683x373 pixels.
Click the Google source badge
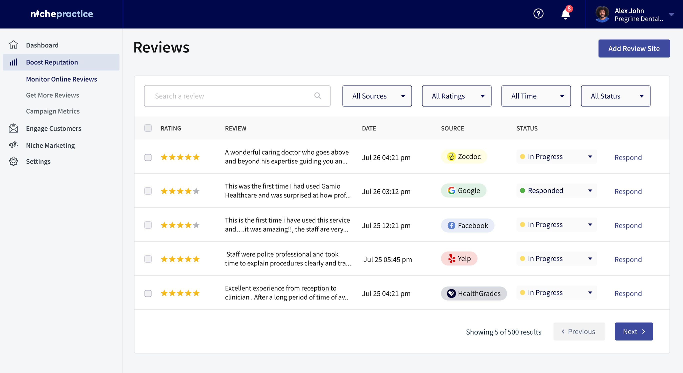coord(463,190)
